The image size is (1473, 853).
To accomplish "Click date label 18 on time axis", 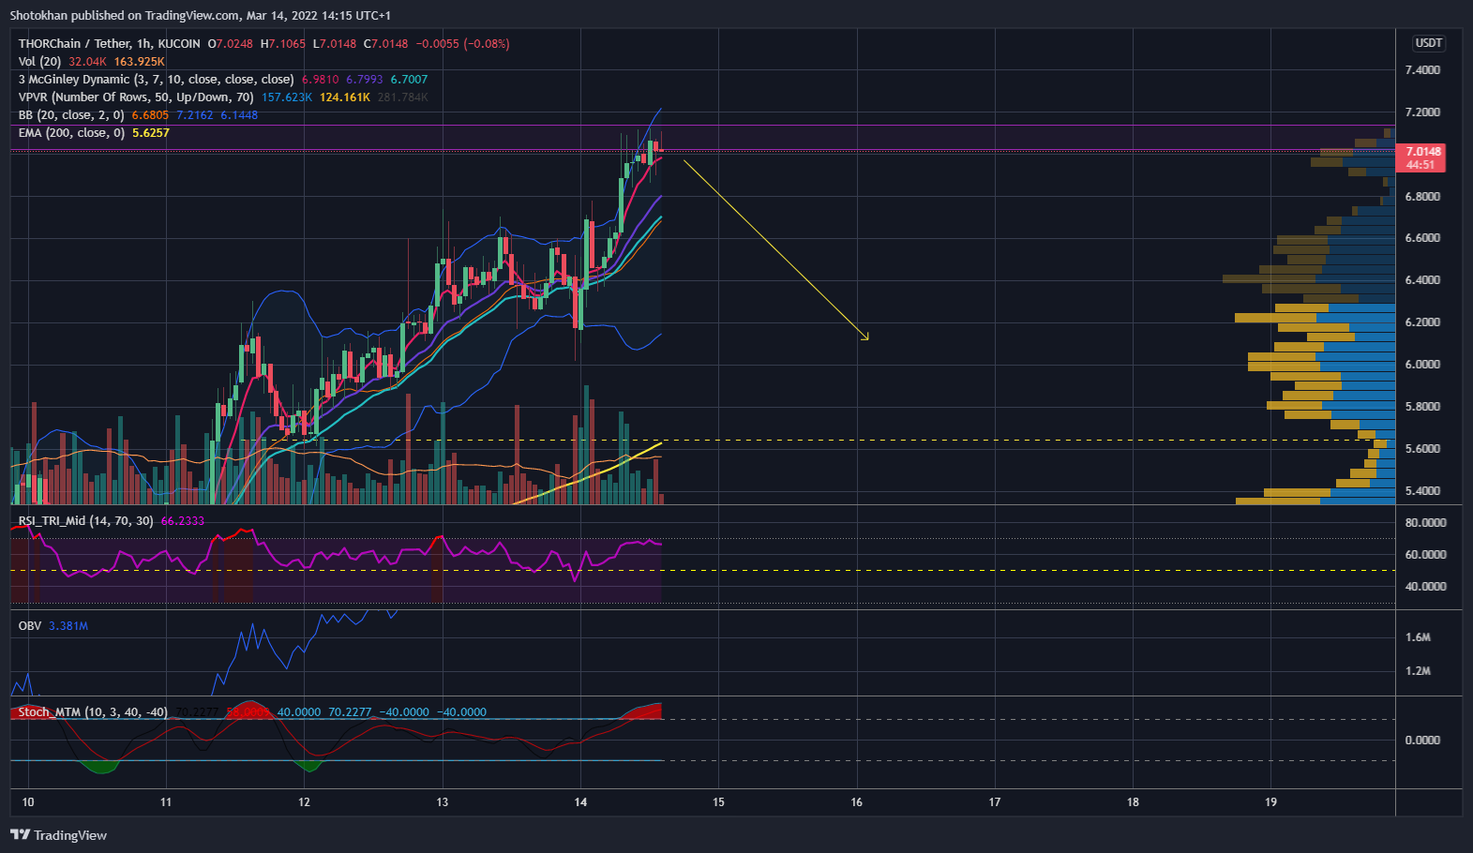I will click(1133, 802).
